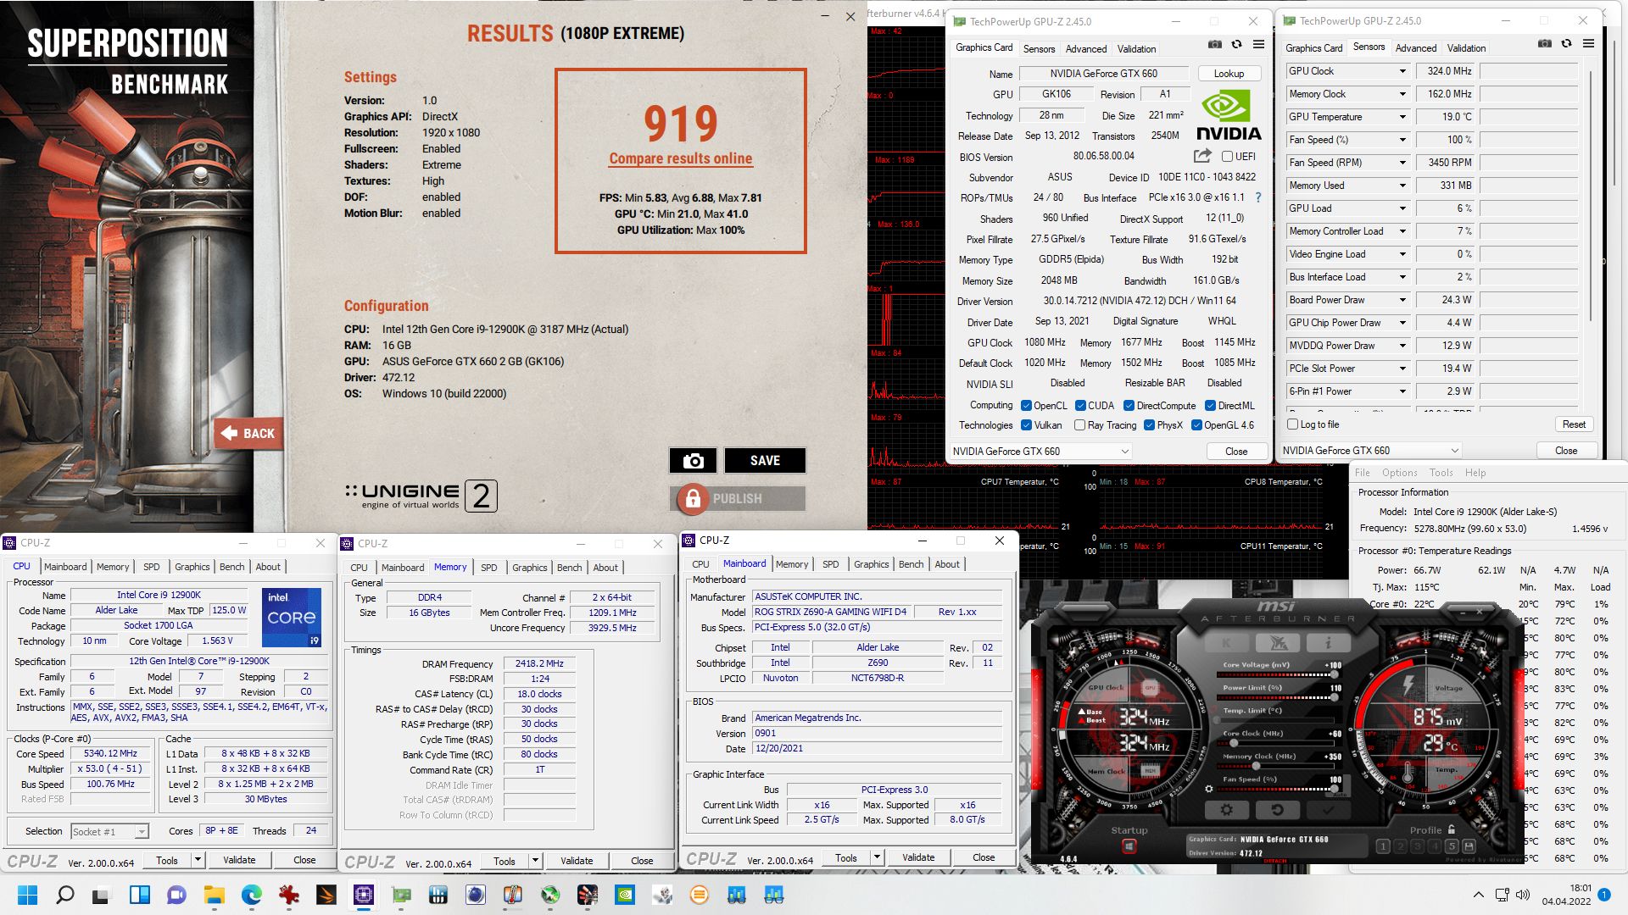Click PUBLISH locked button in Superposition

[x=738, y=499]
